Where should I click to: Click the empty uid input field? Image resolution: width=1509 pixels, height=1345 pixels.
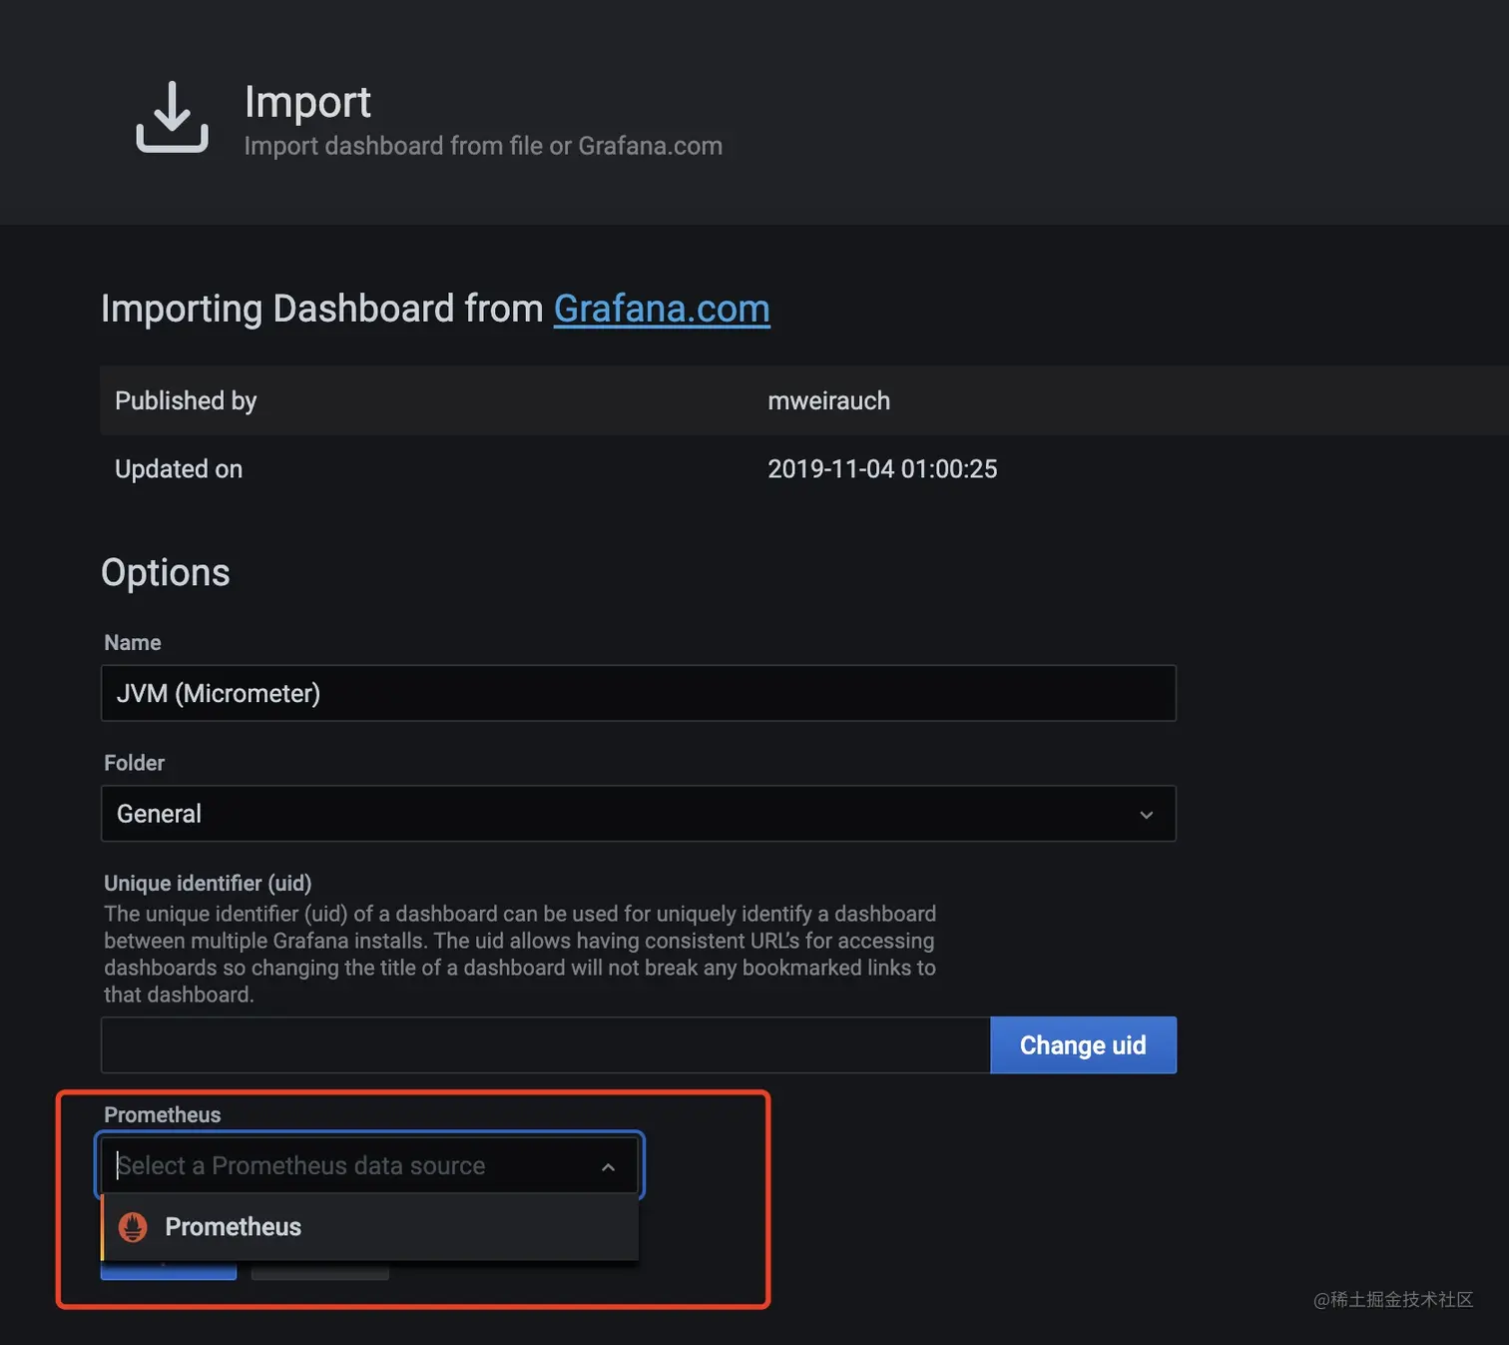[x=545, y=1045]
